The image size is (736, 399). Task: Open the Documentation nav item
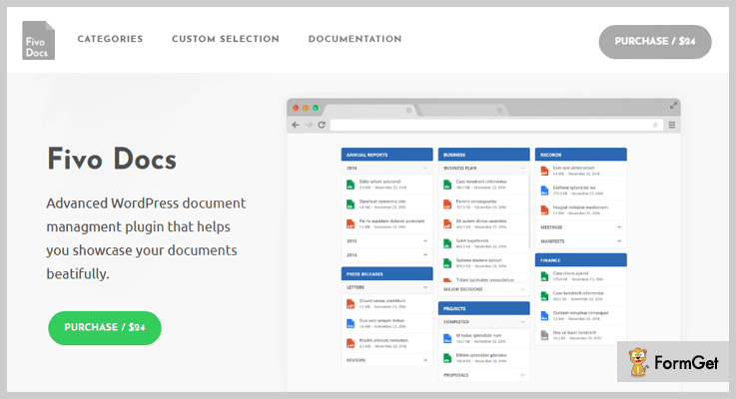pos(355,39)
